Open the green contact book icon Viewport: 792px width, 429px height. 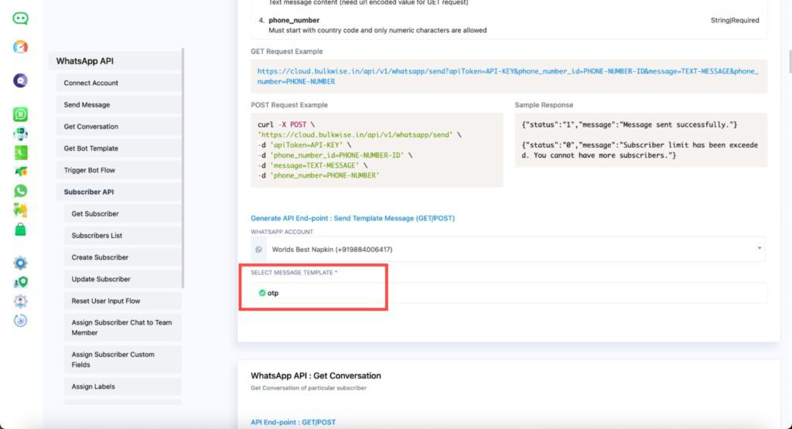coord(20,152)
